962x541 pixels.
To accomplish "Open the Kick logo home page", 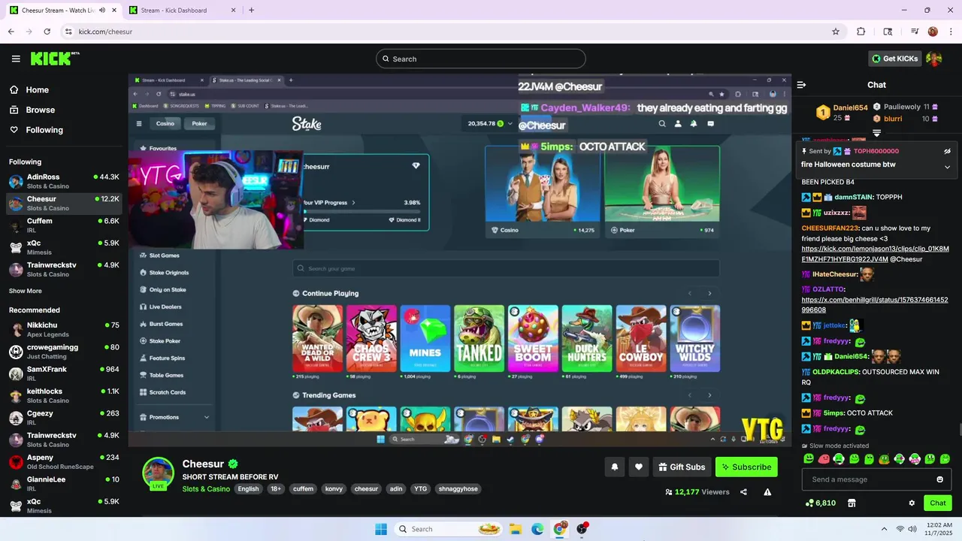I will [55, 59].
